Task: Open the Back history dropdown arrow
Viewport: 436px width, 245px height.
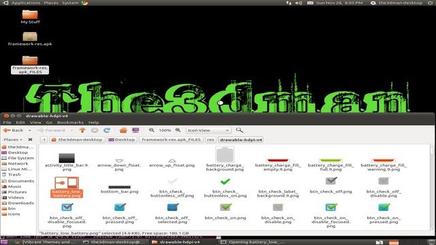Action: click(29, 130)
